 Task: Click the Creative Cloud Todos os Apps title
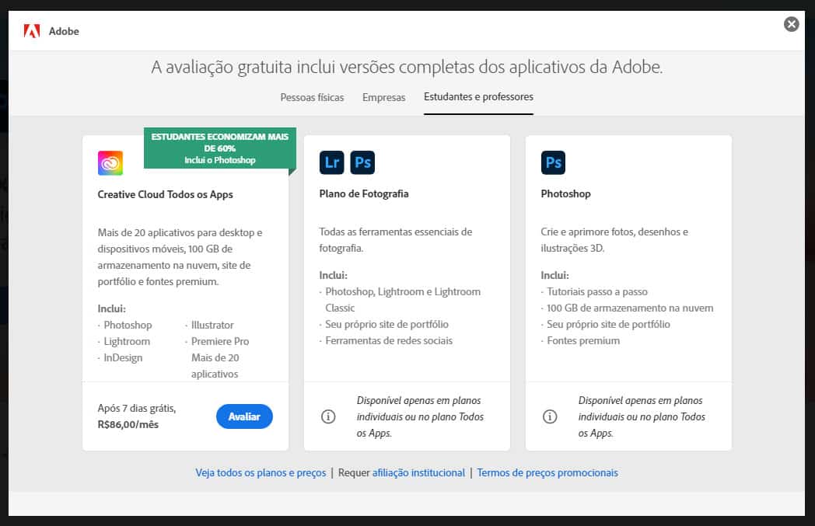(165, 194)
